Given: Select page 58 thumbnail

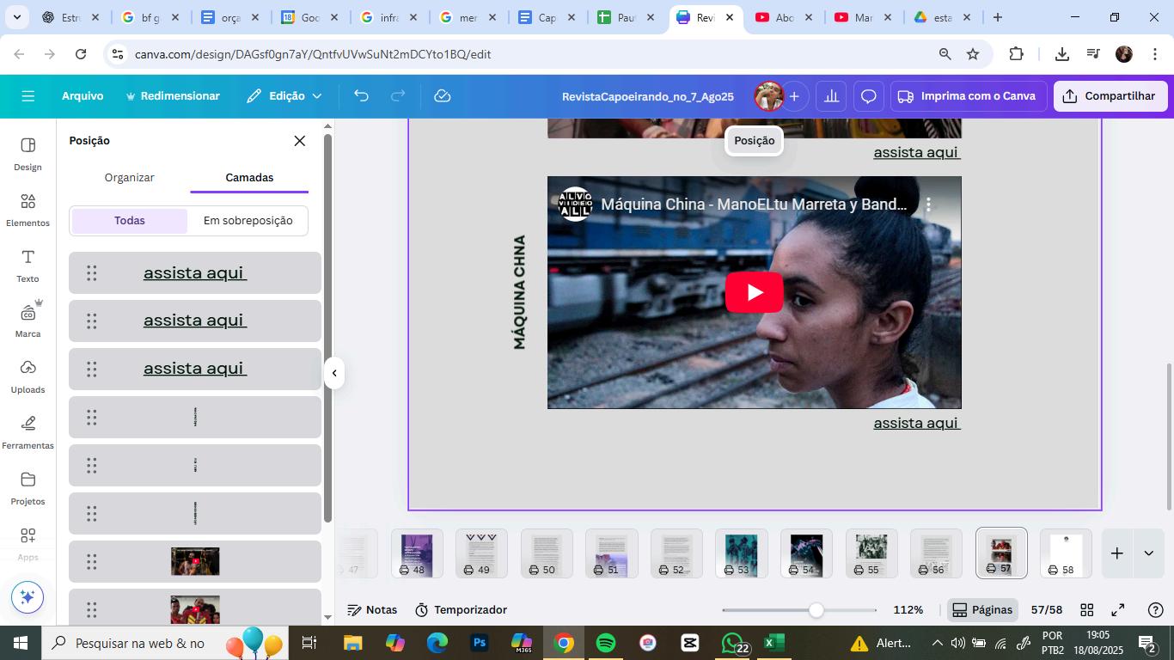Looking at the screenshot, I should coord(1066,554).
